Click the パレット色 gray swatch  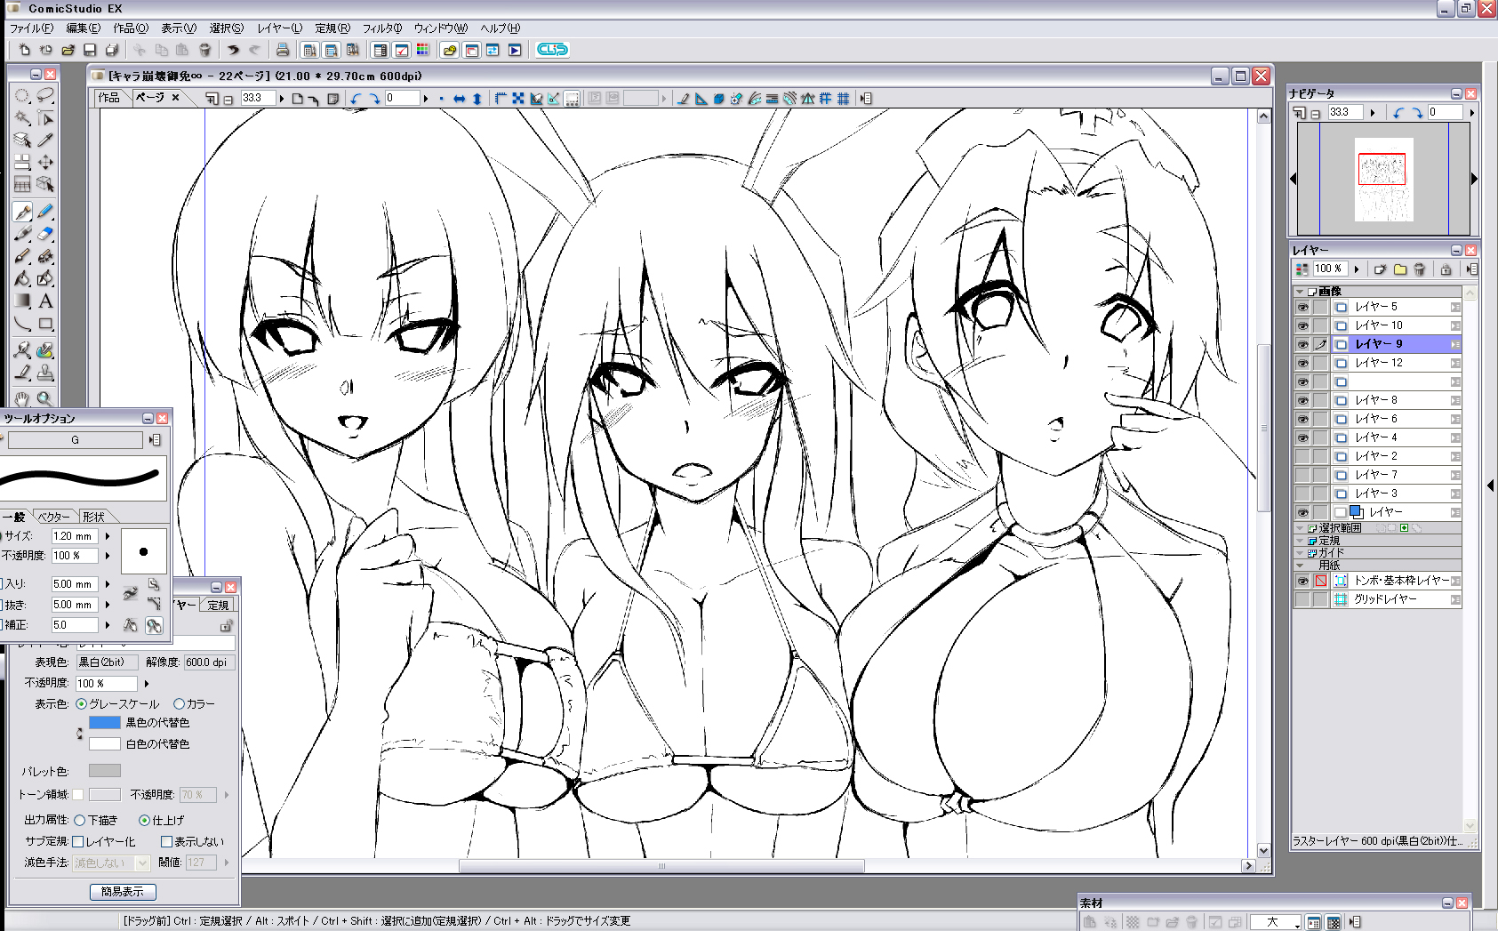pyautogui.click(x=104, y=771)
